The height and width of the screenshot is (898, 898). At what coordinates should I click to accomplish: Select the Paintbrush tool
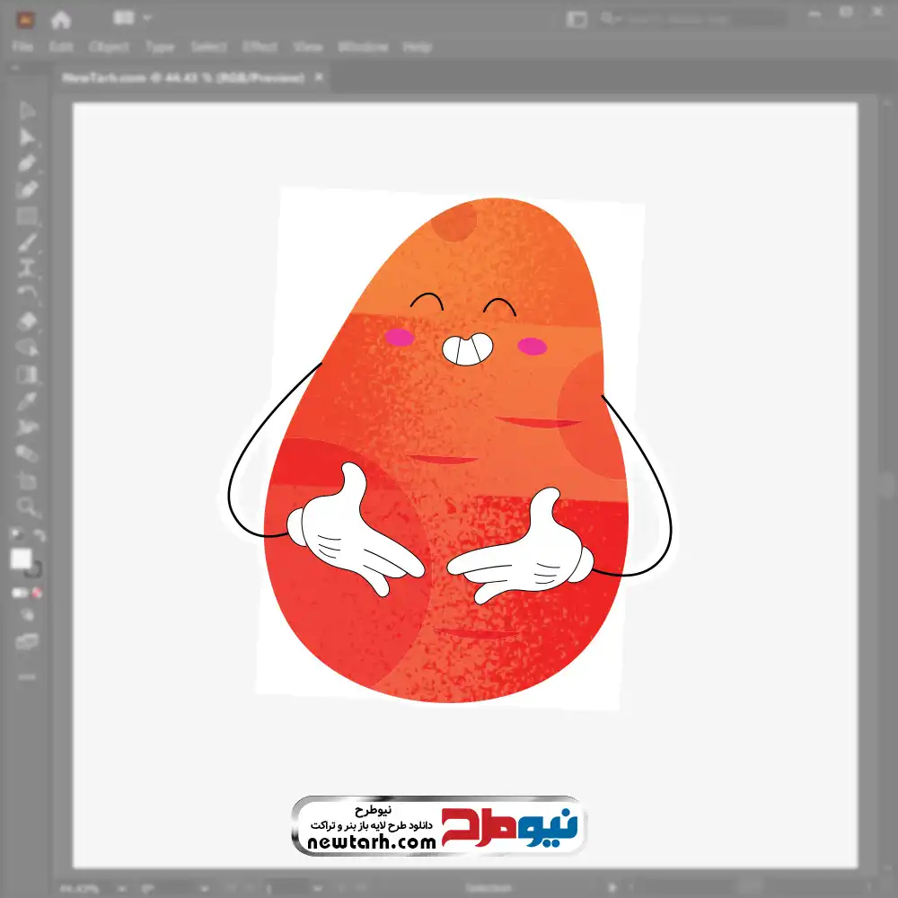click(x=27, y=242)
